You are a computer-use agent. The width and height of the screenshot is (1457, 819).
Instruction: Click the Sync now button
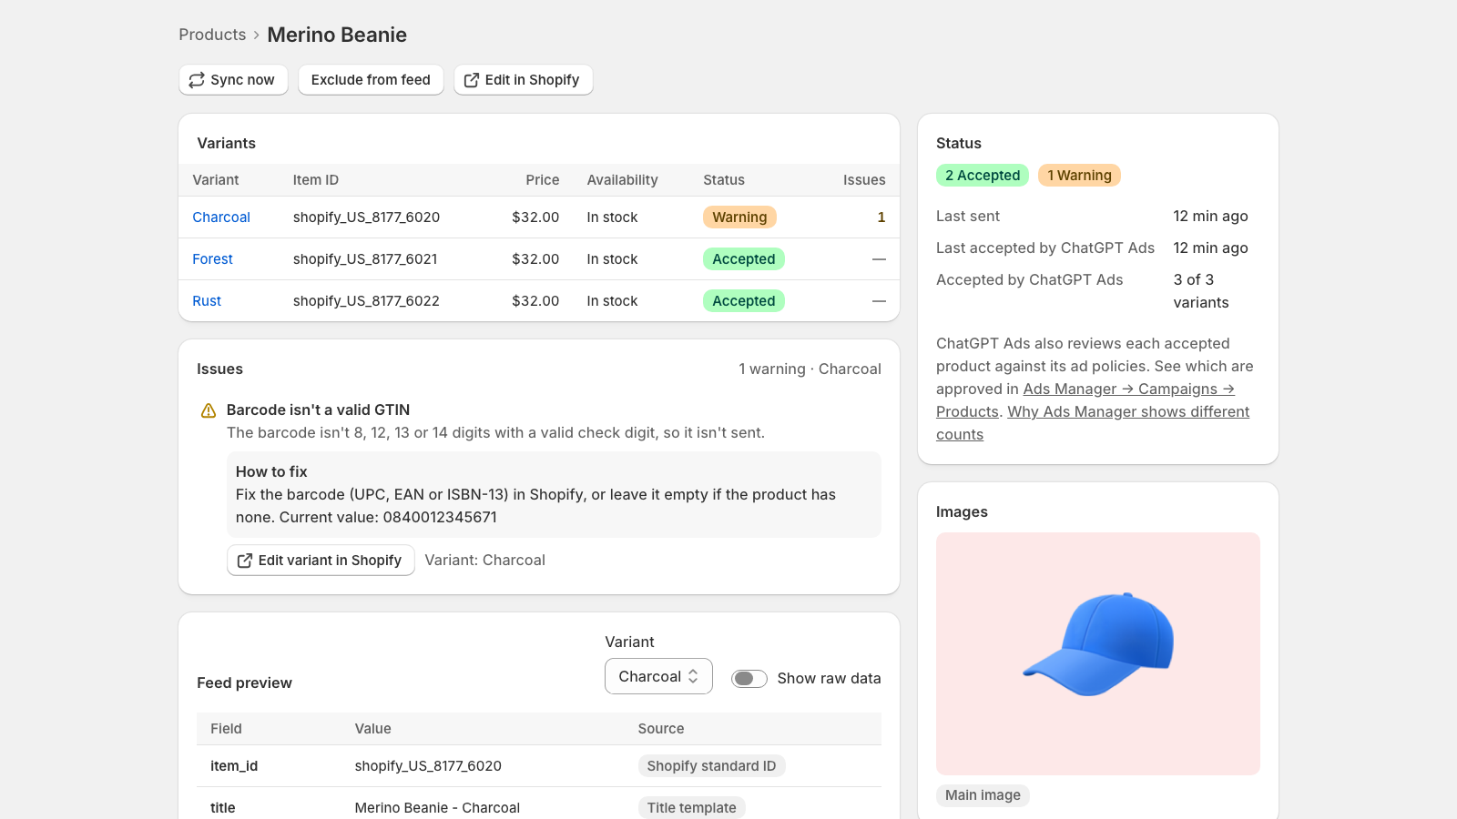[x=233, y=80]
